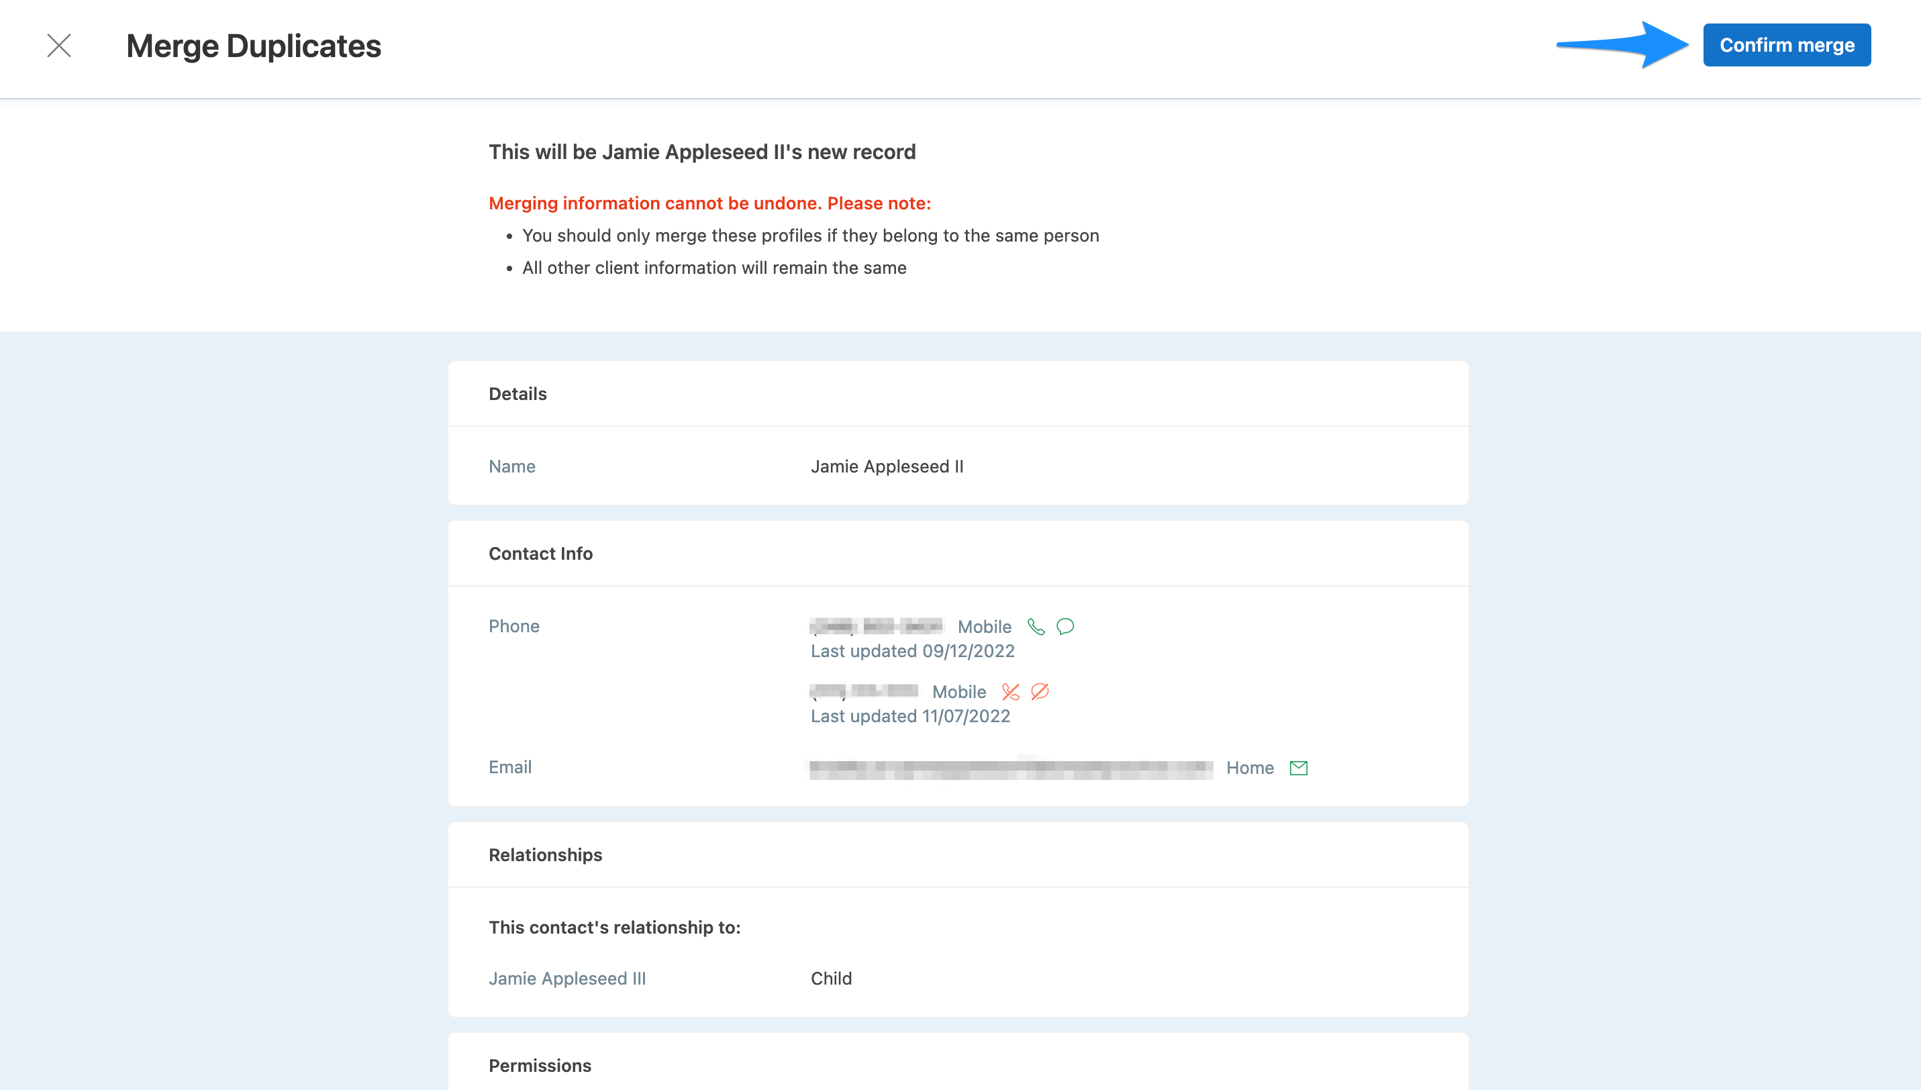Enable texting permission for the first mobile number
The height and width of the screenshot is (1090, 1921).
click(1065, 626)
